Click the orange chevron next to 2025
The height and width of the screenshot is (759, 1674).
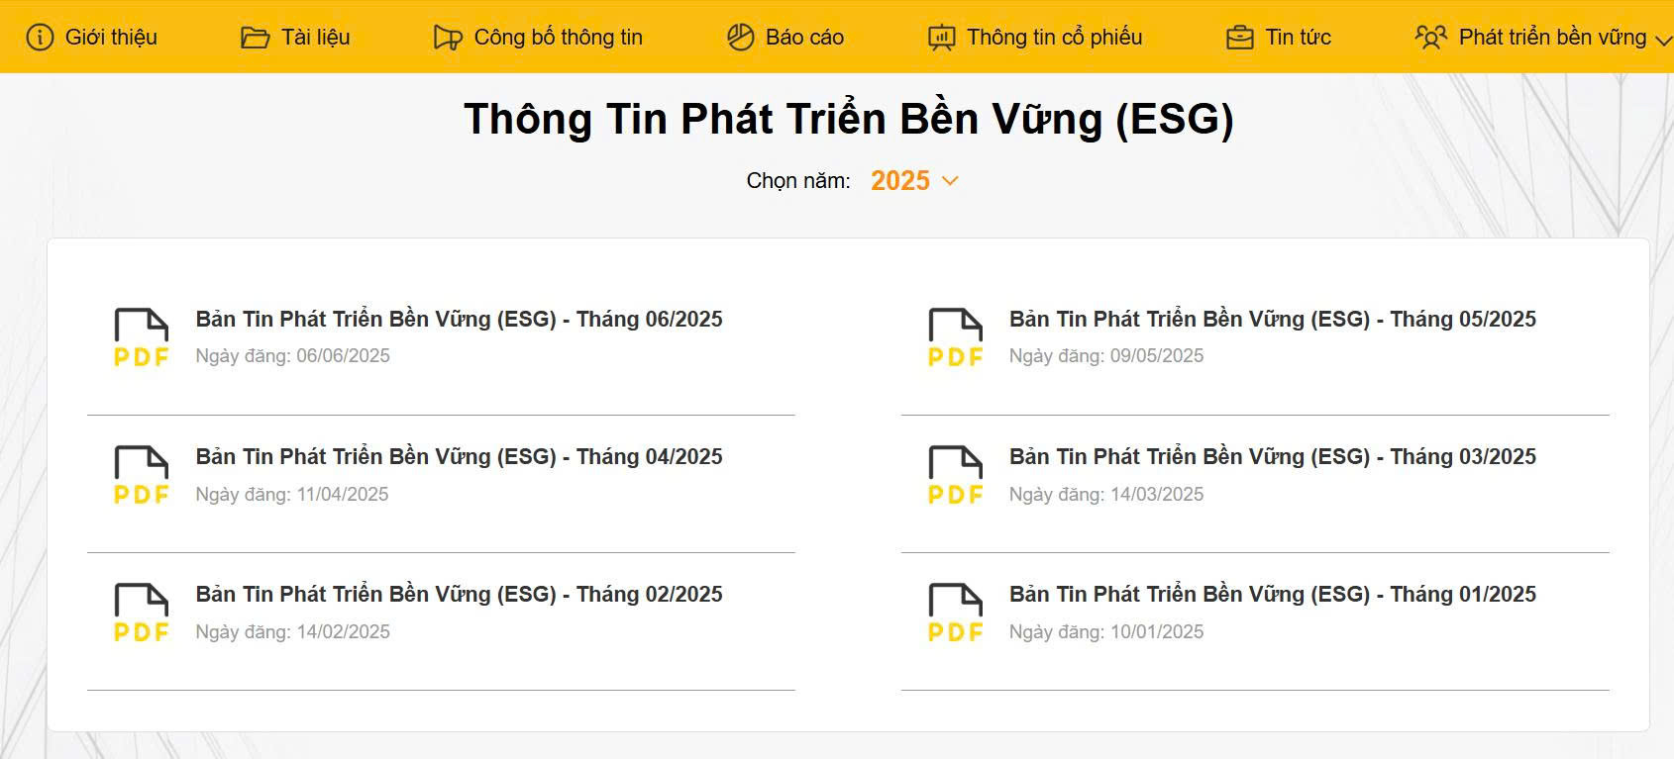tap(950, 181)
